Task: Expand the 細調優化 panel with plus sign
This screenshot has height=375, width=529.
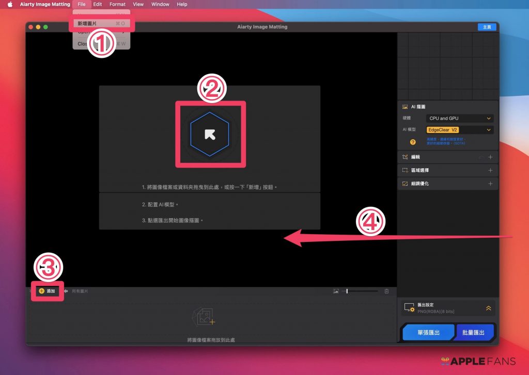Action: coord(490,184)
